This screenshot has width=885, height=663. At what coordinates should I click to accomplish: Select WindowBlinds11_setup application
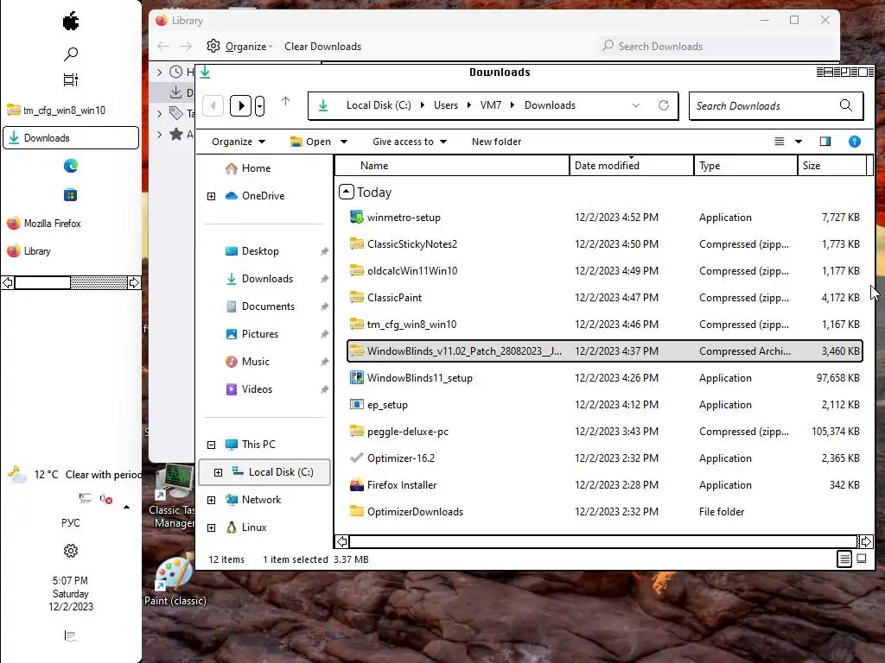(x=604, y=378)
